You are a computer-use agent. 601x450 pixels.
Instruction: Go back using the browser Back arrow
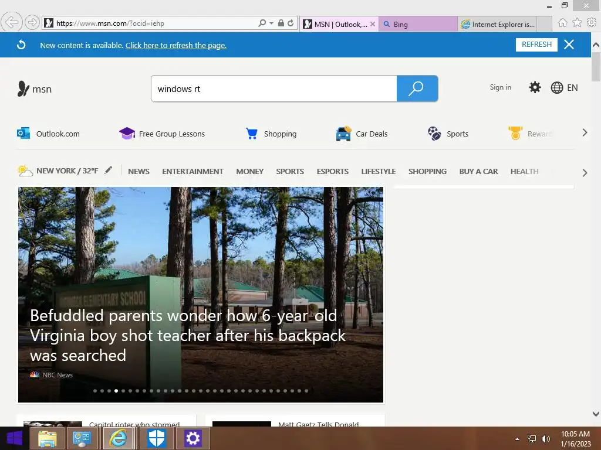(x=12, y=22)
